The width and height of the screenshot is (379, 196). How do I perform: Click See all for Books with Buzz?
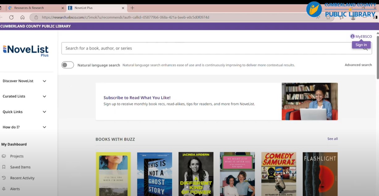[332, 139]
